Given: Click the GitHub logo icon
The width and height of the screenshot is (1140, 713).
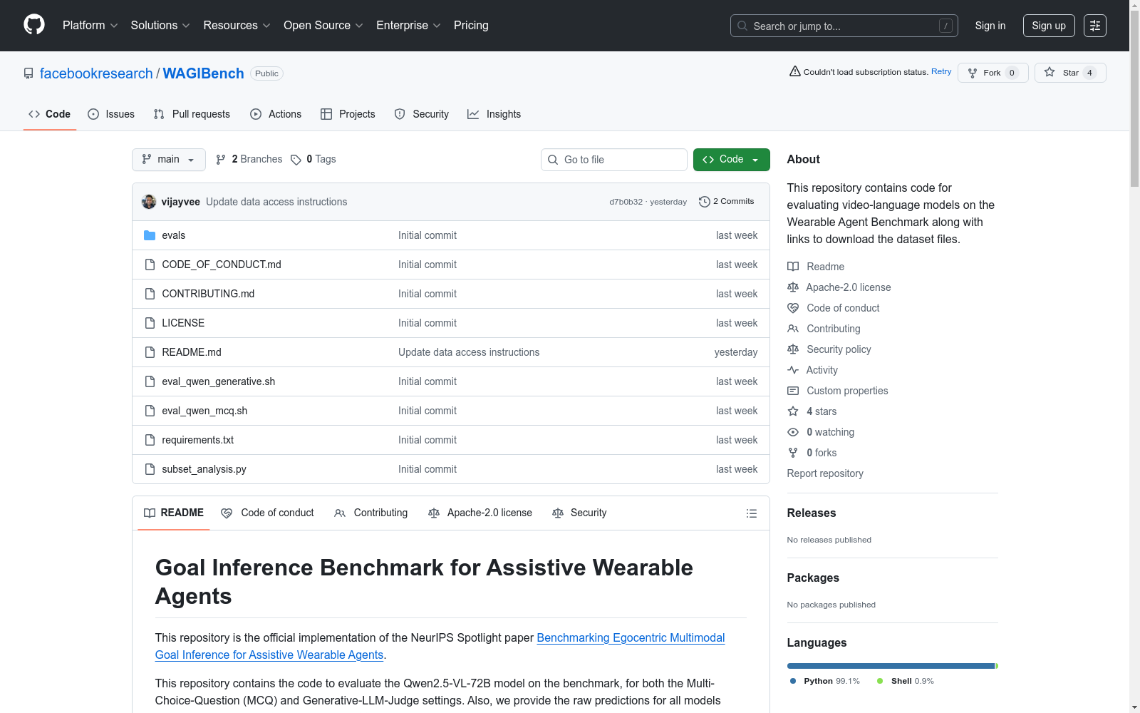Looking at the screenshot, I should [x=34, y=25].
